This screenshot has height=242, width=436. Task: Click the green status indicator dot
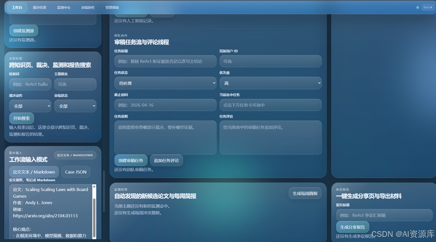(x=418, y=7)
